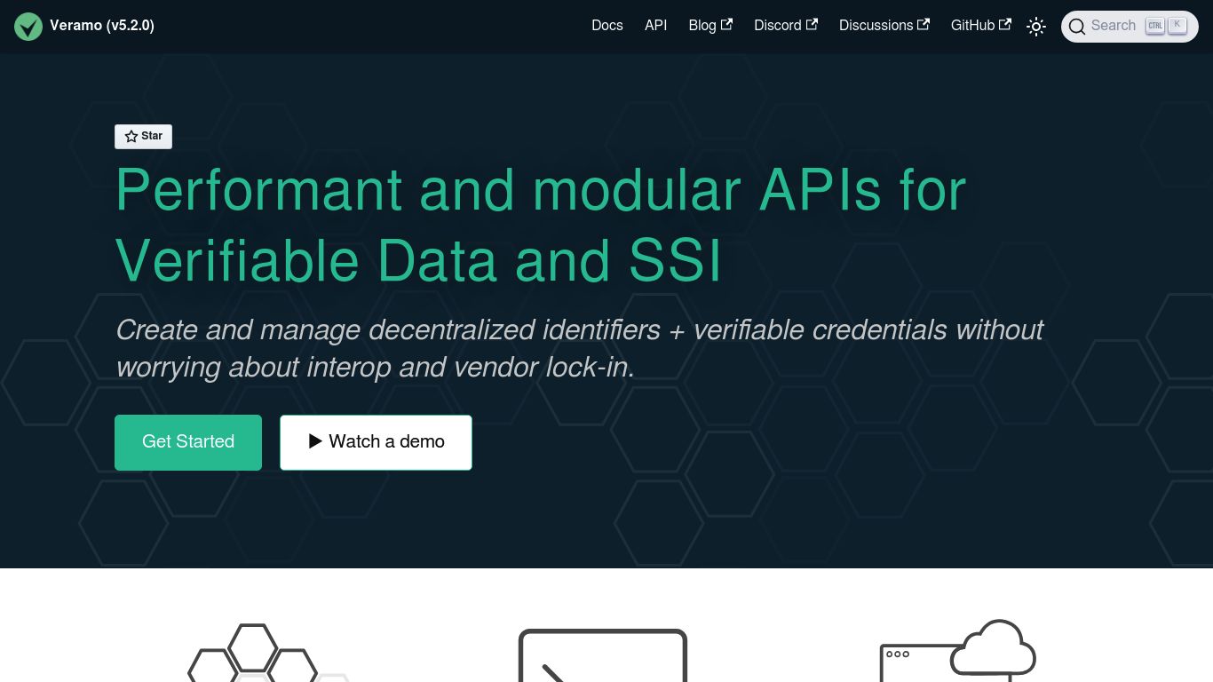Viewport: 1213px width, 682px height.
Task: Open the GitHub navbar link
Action: pyautogui.click(x=981, y=26)
